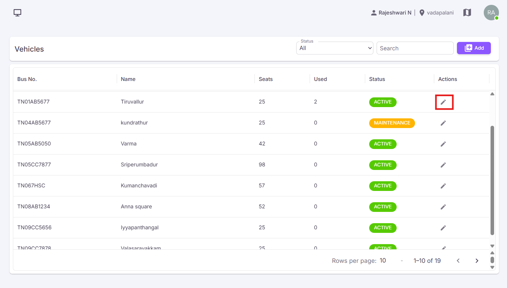Click the monitor icon at top left

tap(17, 13)
